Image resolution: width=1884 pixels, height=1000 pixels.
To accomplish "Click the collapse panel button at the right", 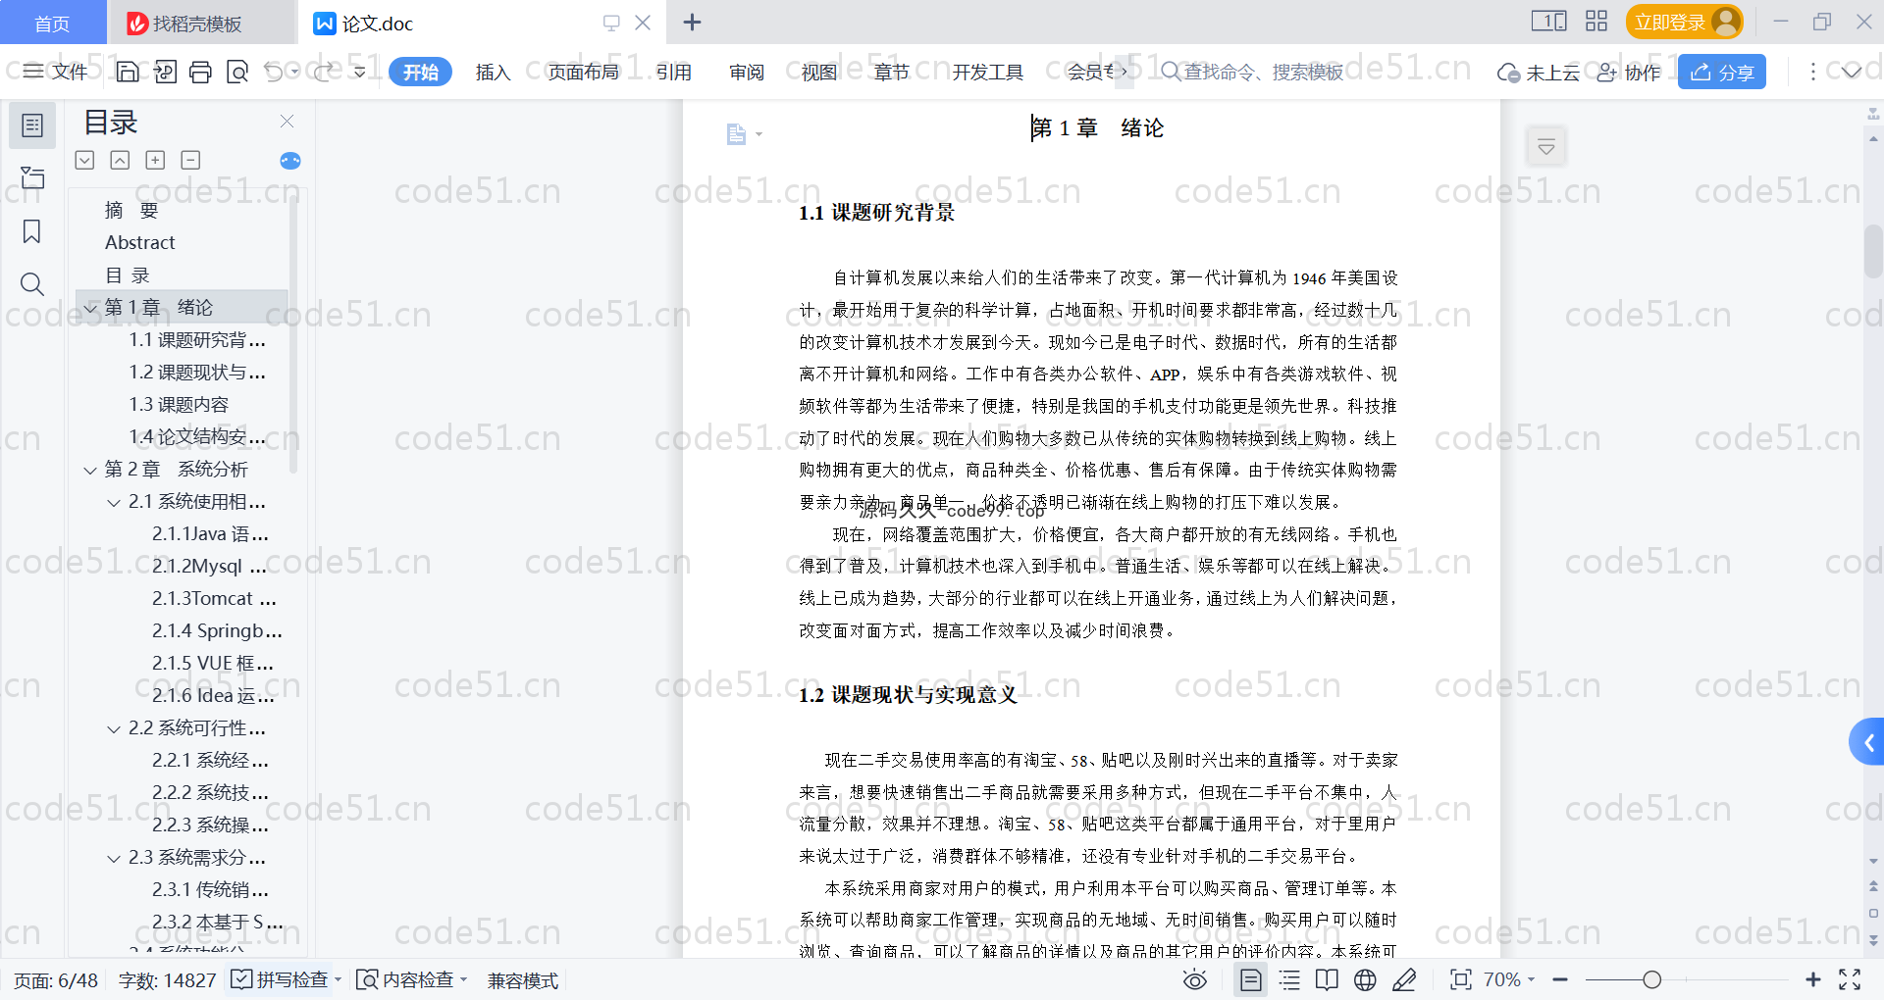I will coord(1546,147).
